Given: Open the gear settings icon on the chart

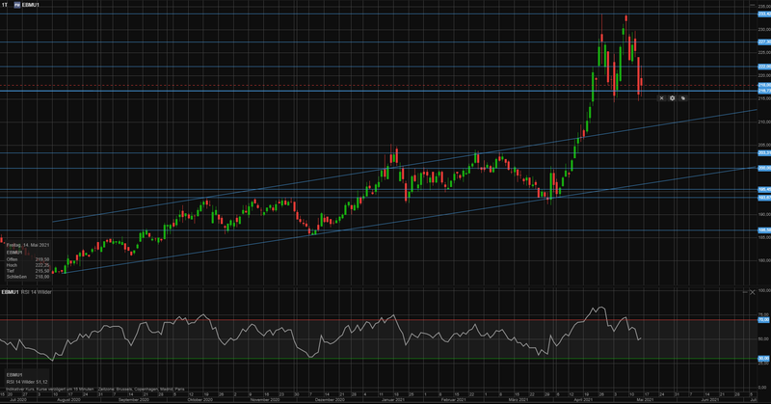Looking at the screenshot, I should pos(672,98).
